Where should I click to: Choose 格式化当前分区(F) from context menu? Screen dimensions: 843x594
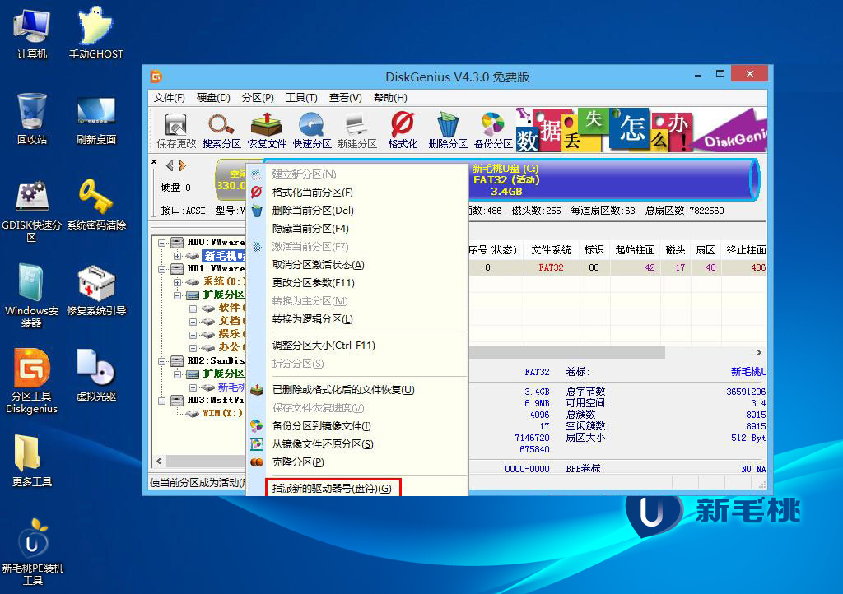pyautogui.click(x=357, y=193)
